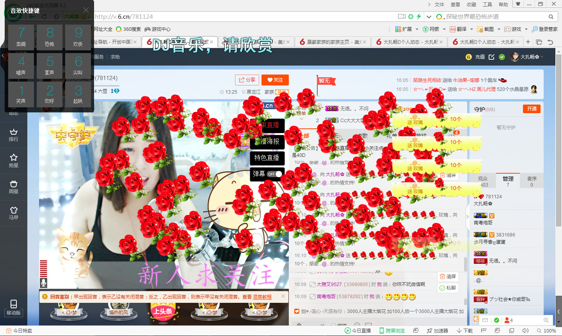
Task: Open 文件 menu in browser
Action: click(x=439, y=5)
